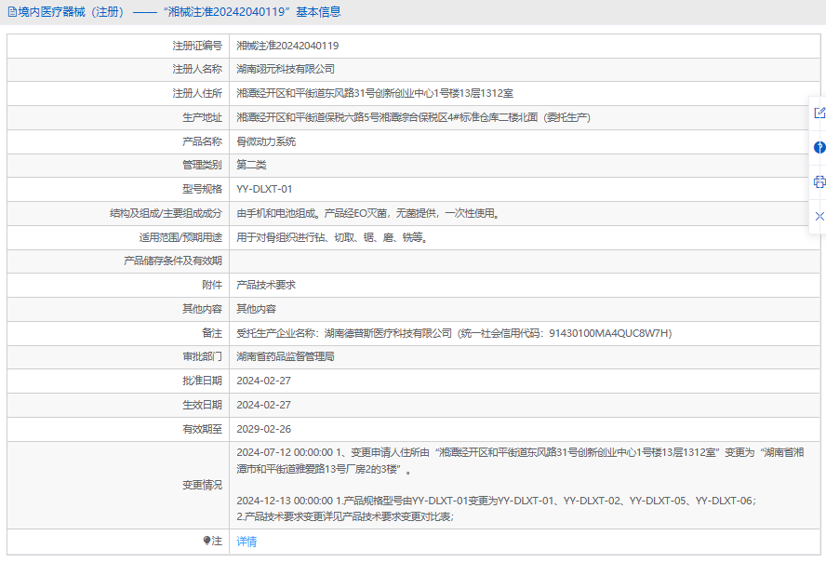Screen dimensions: 826x562
Task: Click the product name 骨微动力系统
Action: (266, 141)
